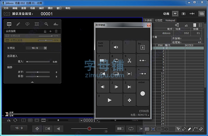Click the keypad period four-diamonds key
The height and width of the screenshot is (136, 208).
tap(129, 100)
